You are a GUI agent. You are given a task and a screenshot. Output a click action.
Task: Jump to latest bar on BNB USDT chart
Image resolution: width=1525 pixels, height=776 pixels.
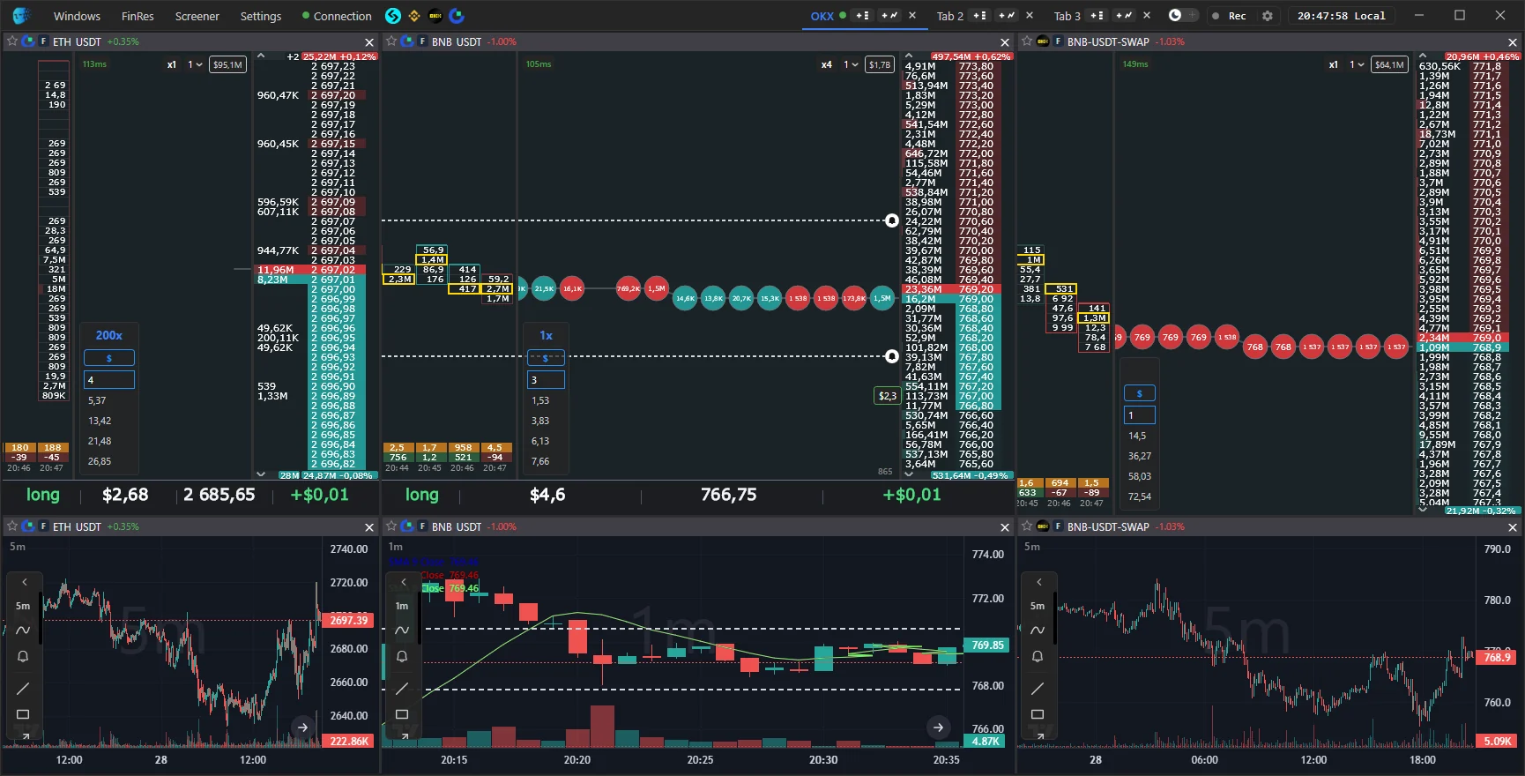938,727
